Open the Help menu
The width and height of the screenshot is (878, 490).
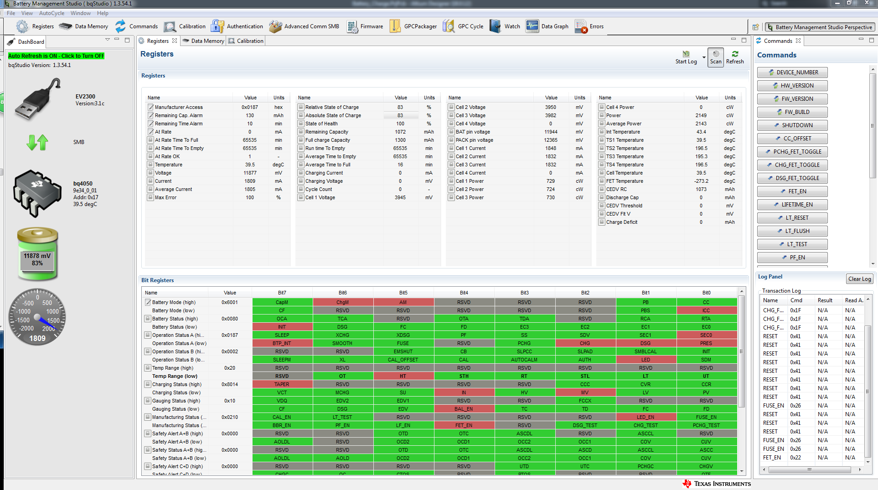103,13
